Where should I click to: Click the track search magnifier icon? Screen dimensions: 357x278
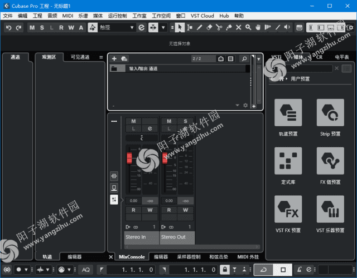click(x=244, y=59)
